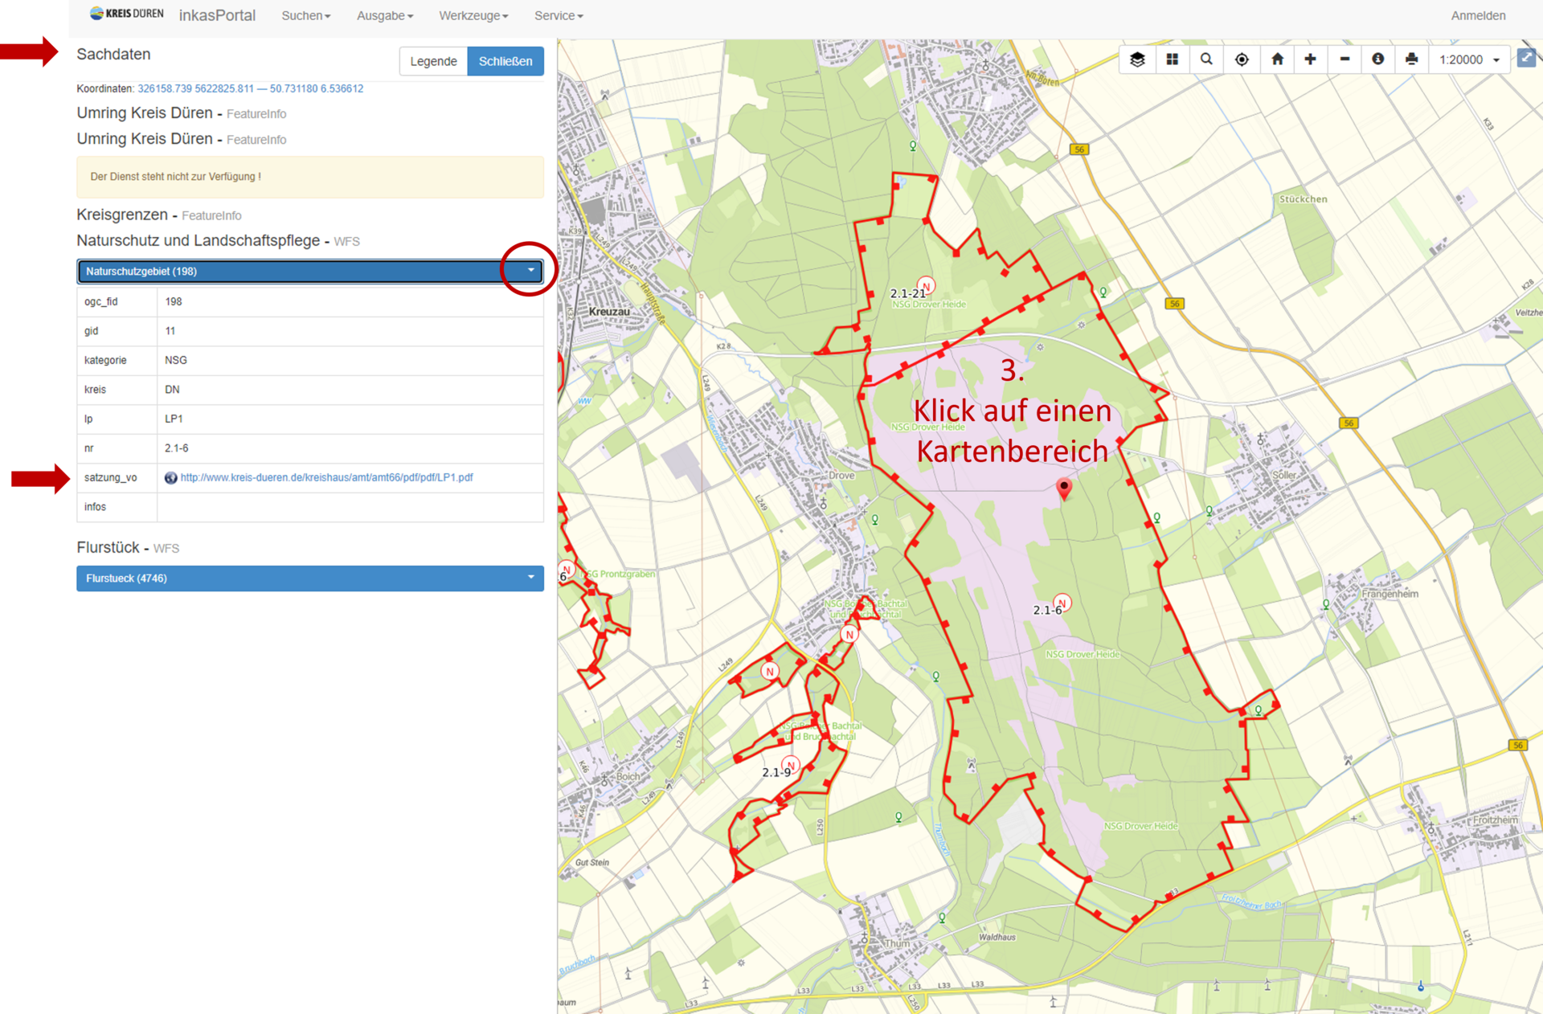Click the Anmelden login link

(1478, 15)
